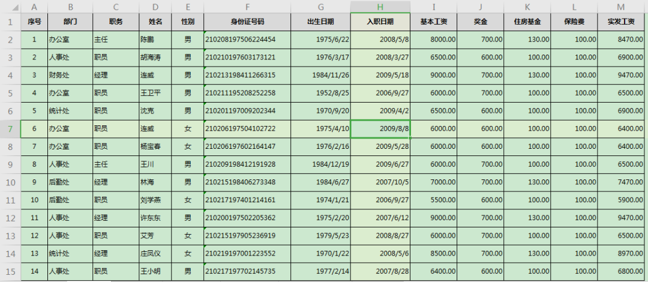The width and height of the screenshot is (648, 282).
Task: Select row 1 header number
Action: click(x=10, y=22)
